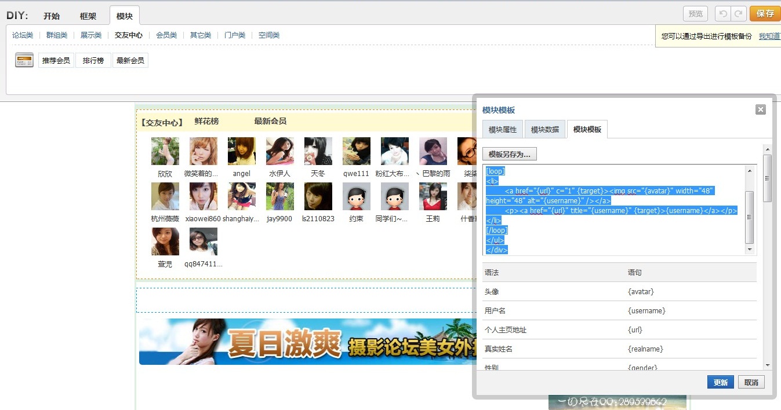Choose the 会员类 module category
Screen dimensions: 781x410
click(166, 35)
